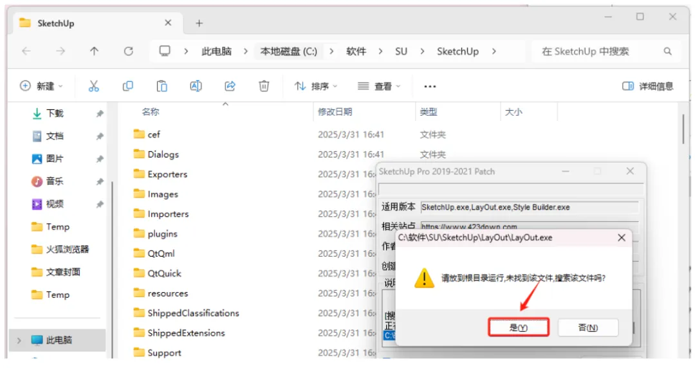Viewport: 695px width, 368px height.
Task: Expand 此电脑 in the navigation pane
Action: click(19, 340)
